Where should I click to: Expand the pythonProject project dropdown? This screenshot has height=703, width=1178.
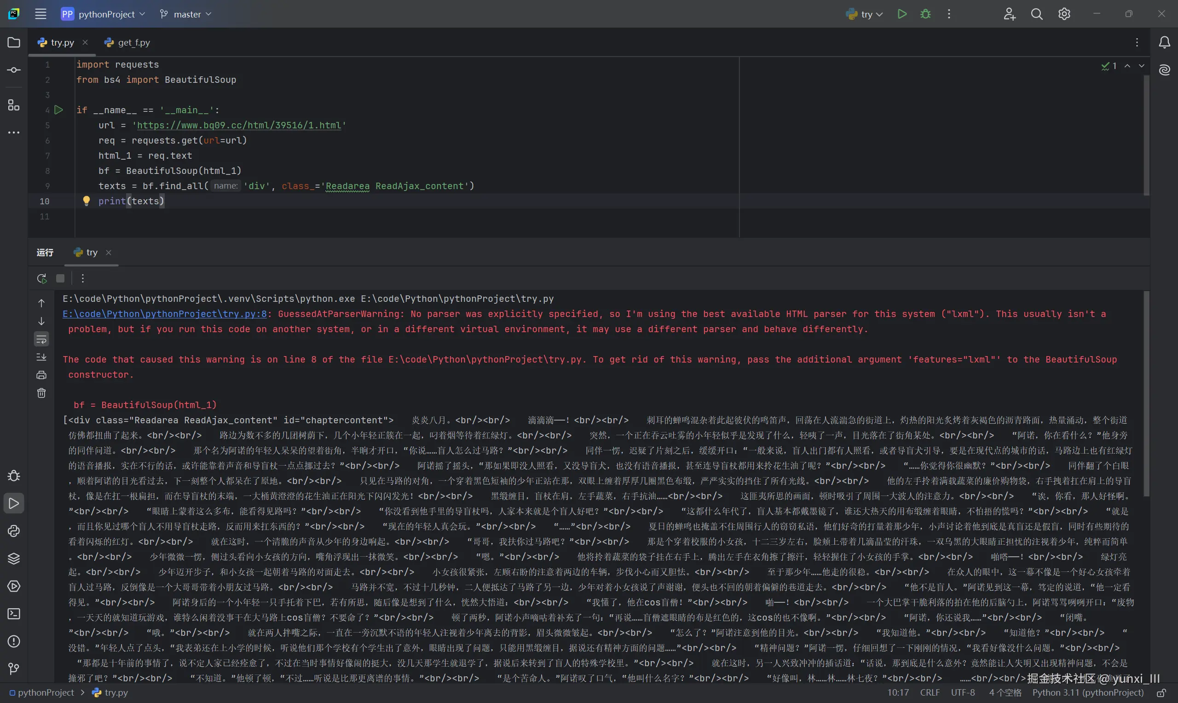coord(103,14)
